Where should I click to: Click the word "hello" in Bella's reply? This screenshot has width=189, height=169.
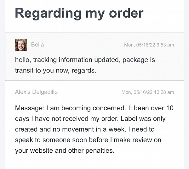pyautogui.click(x=22, y=60)
